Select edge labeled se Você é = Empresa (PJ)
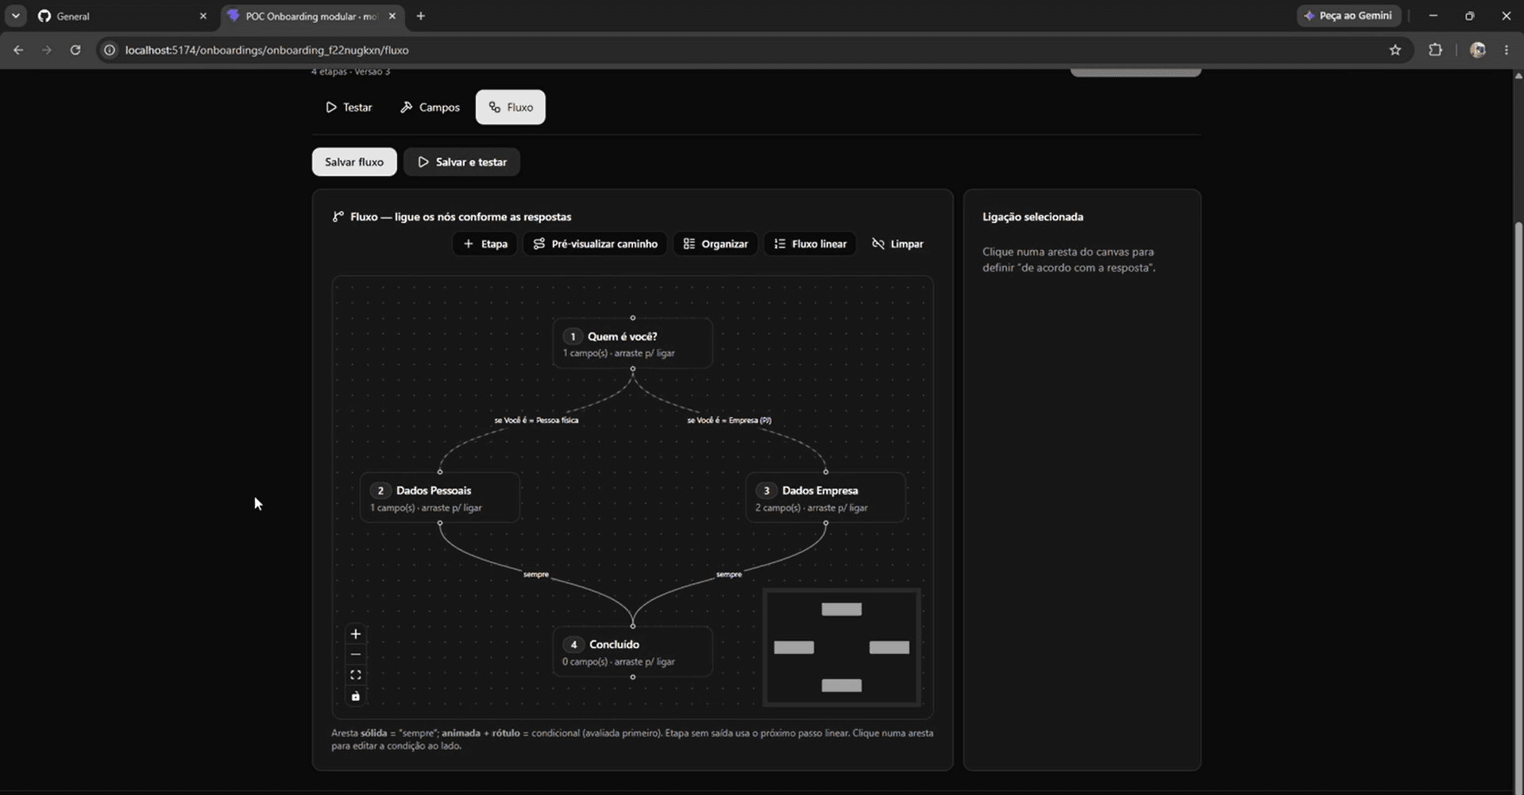The image size is (1524, 795). (729, 421)
